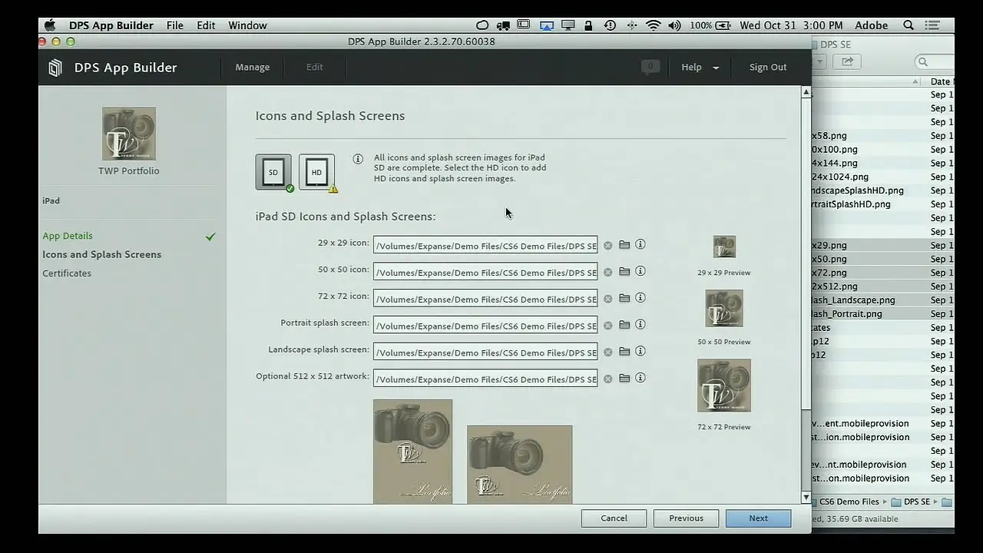The image size is (983, 553).
Task: Clear the Landscape splash screen path
Action: (x=608, y=353)
